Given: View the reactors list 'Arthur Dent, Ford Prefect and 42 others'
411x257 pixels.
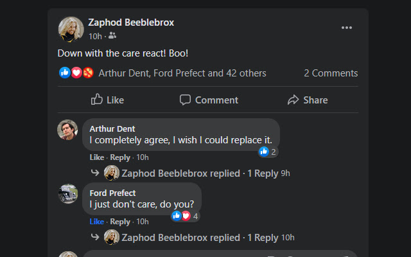Looking at the screenshot, I should point(182,73).
